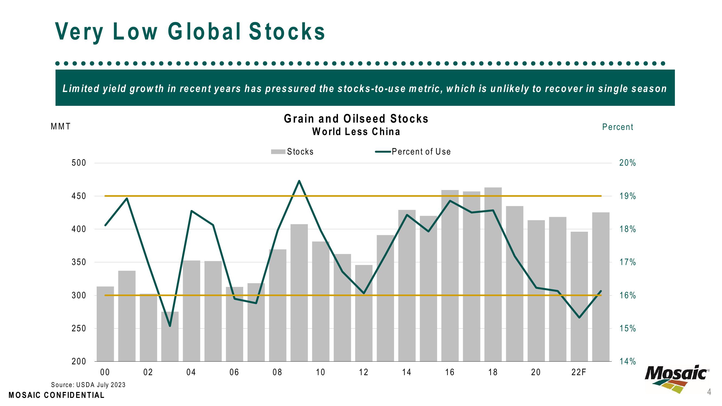Click the 'MMT' axis unit label
722x406 pixels.
(x=61, y=127)
